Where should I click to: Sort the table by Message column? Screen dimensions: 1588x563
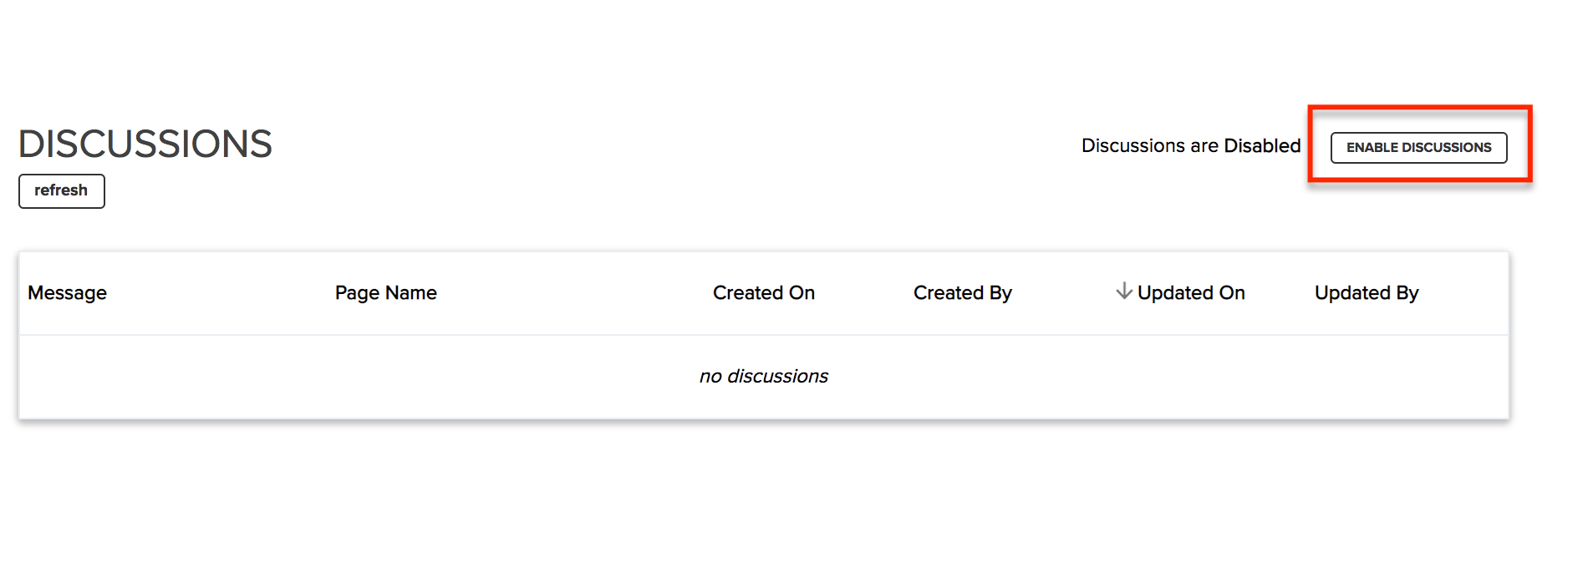[67, 293]
